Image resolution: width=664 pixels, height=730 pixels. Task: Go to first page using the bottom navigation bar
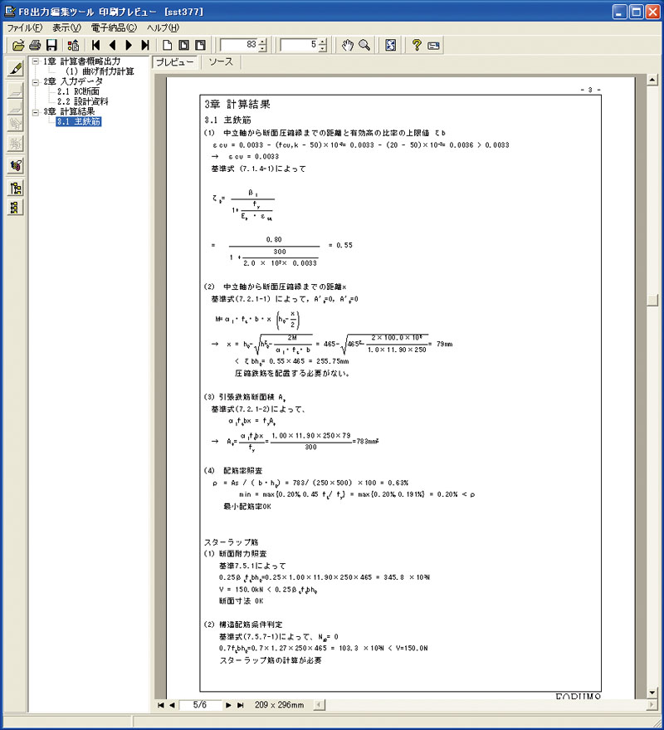pyautogui.click(x=161, y=705)
